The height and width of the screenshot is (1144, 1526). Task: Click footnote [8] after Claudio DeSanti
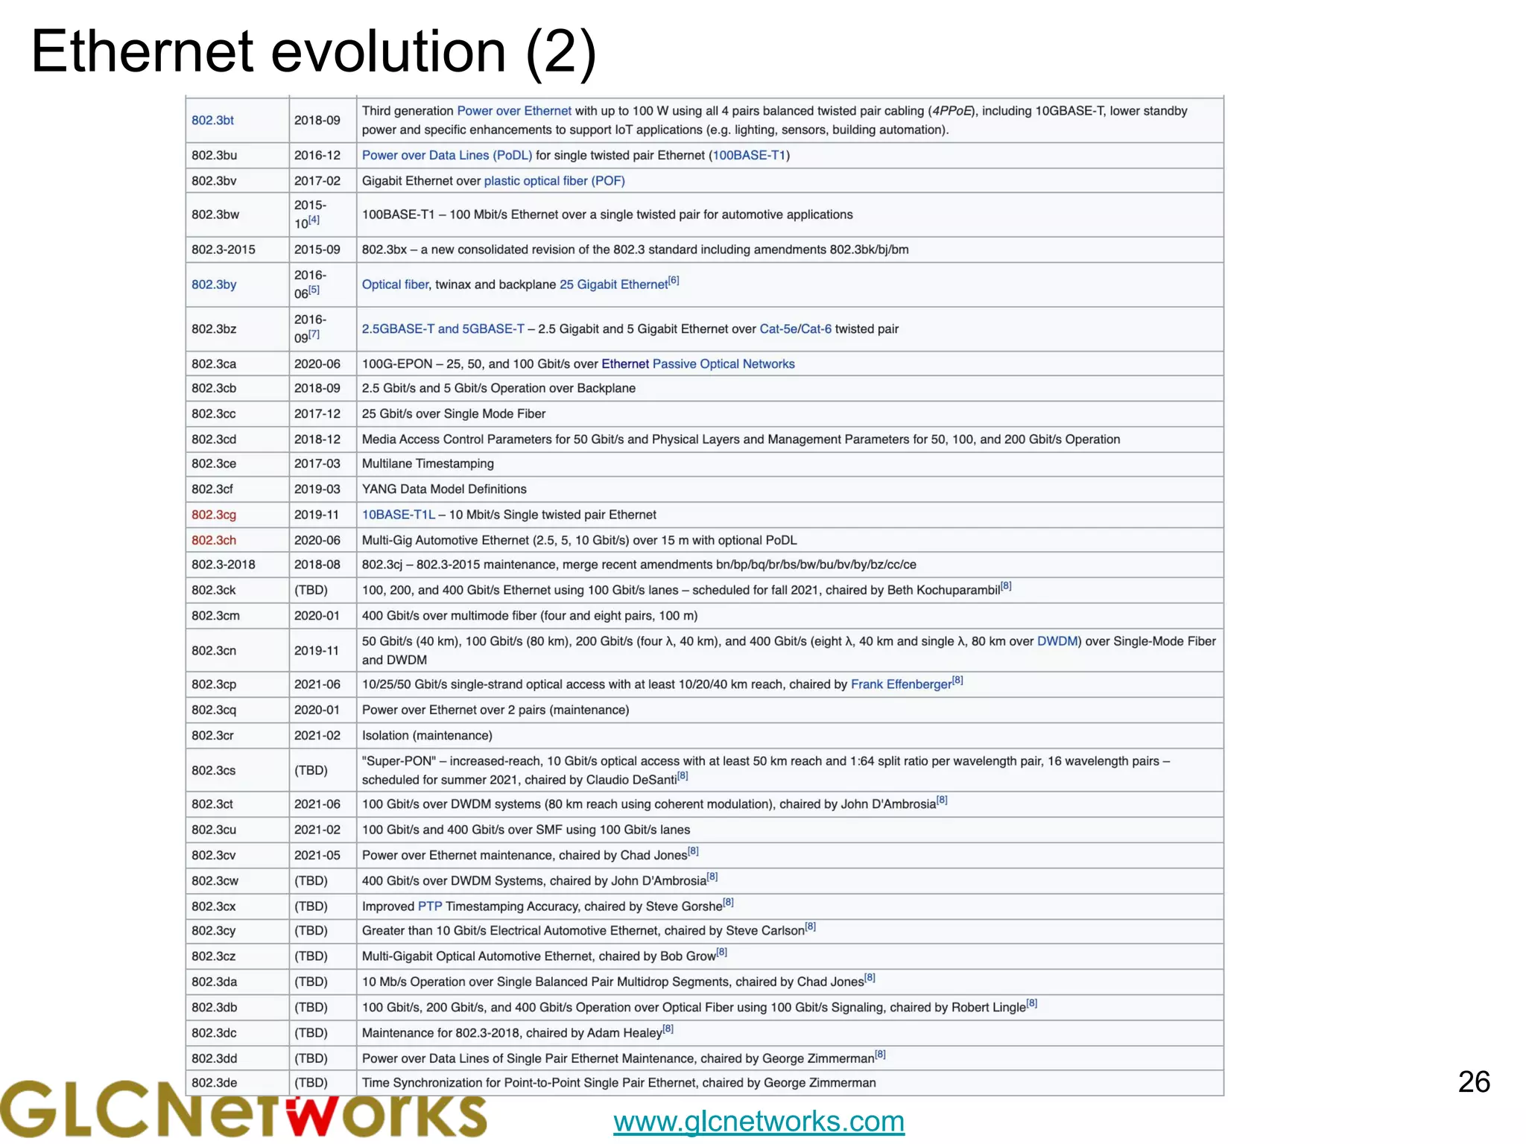pos(683,775)
